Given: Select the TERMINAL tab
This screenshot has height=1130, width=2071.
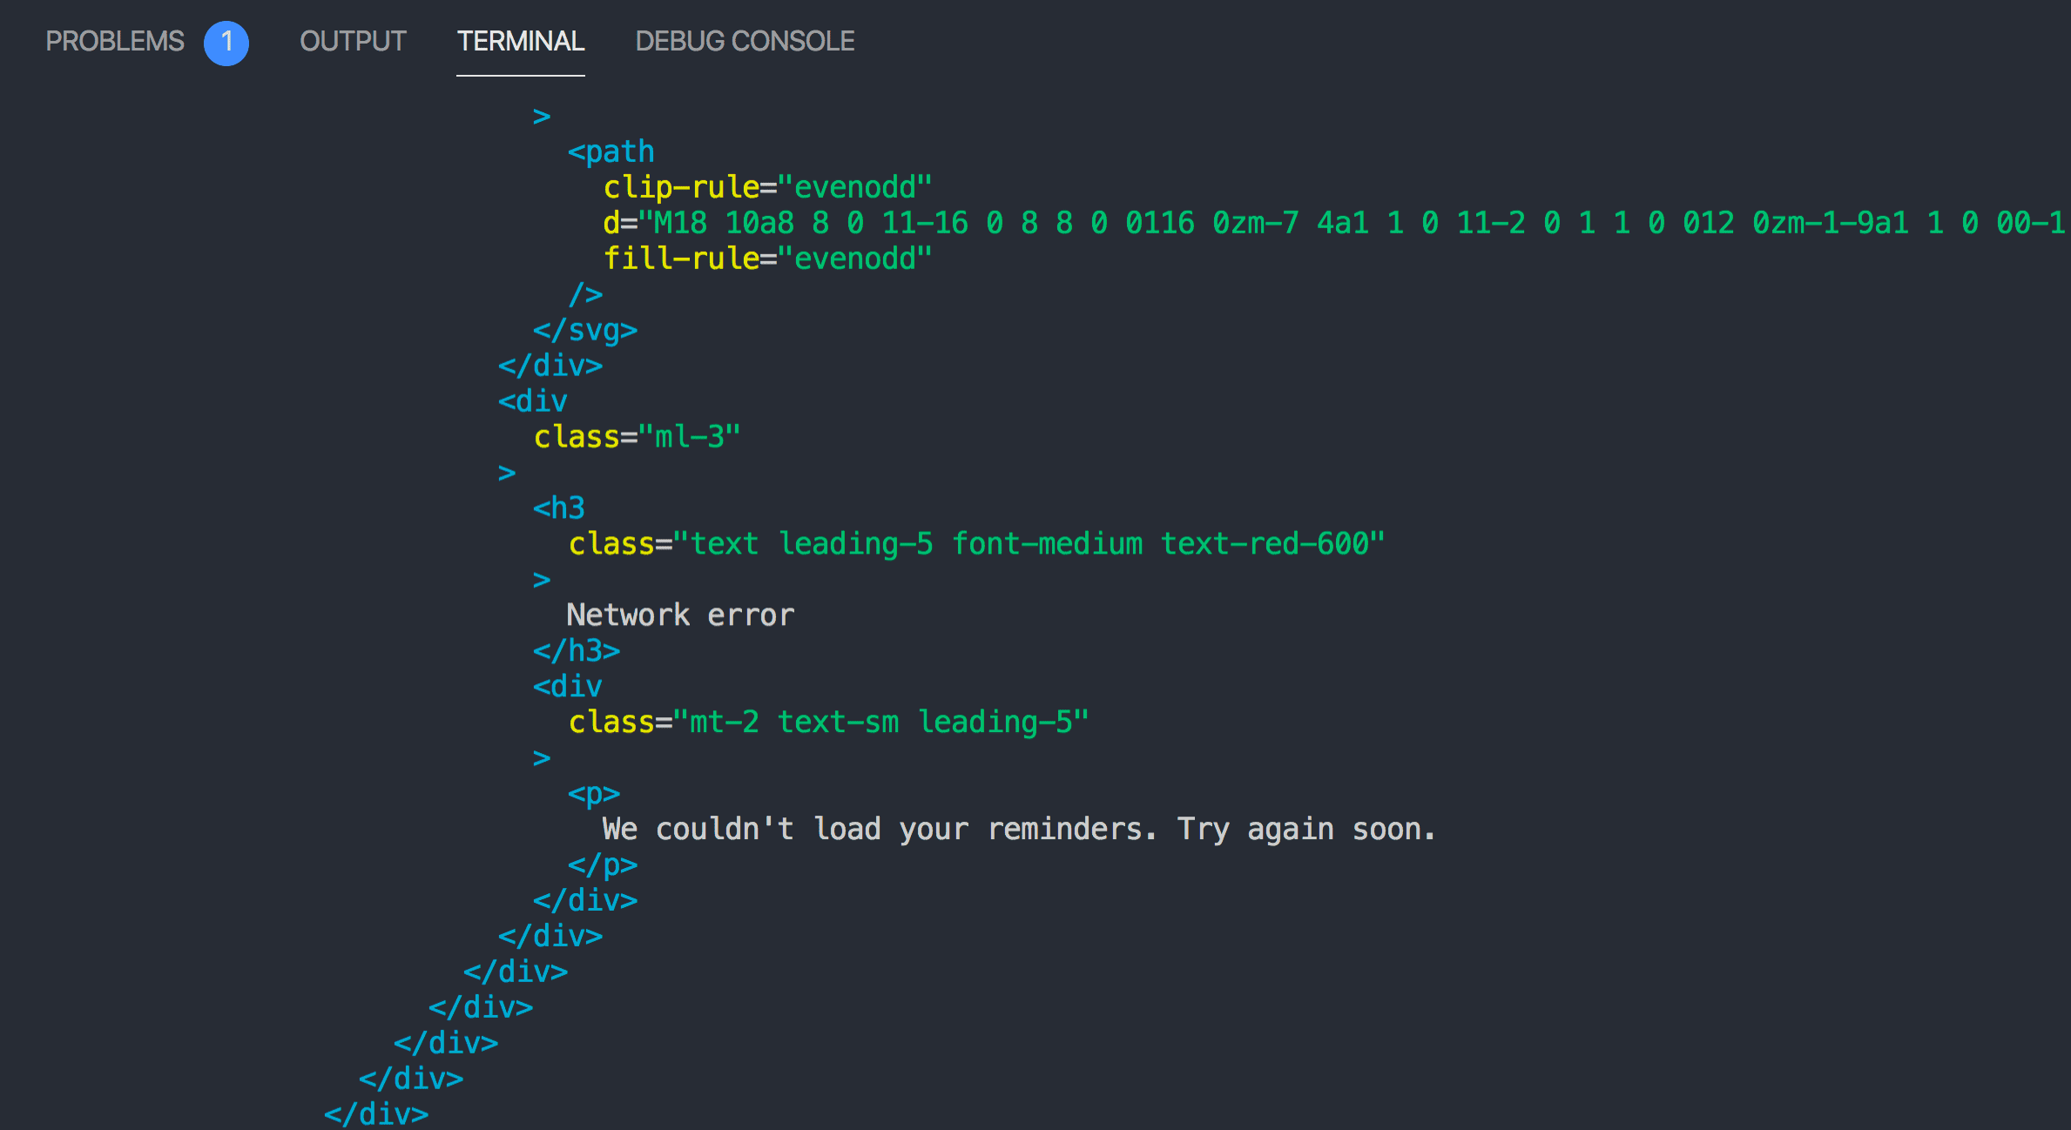Looking at the screenshot, I should tap(521, 41).
